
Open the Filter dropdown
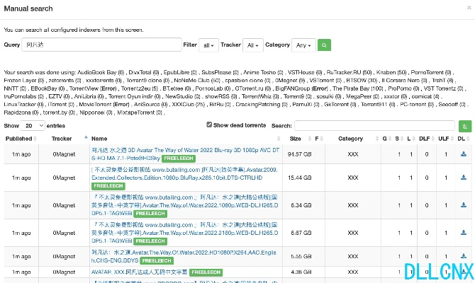pos(210,45)
